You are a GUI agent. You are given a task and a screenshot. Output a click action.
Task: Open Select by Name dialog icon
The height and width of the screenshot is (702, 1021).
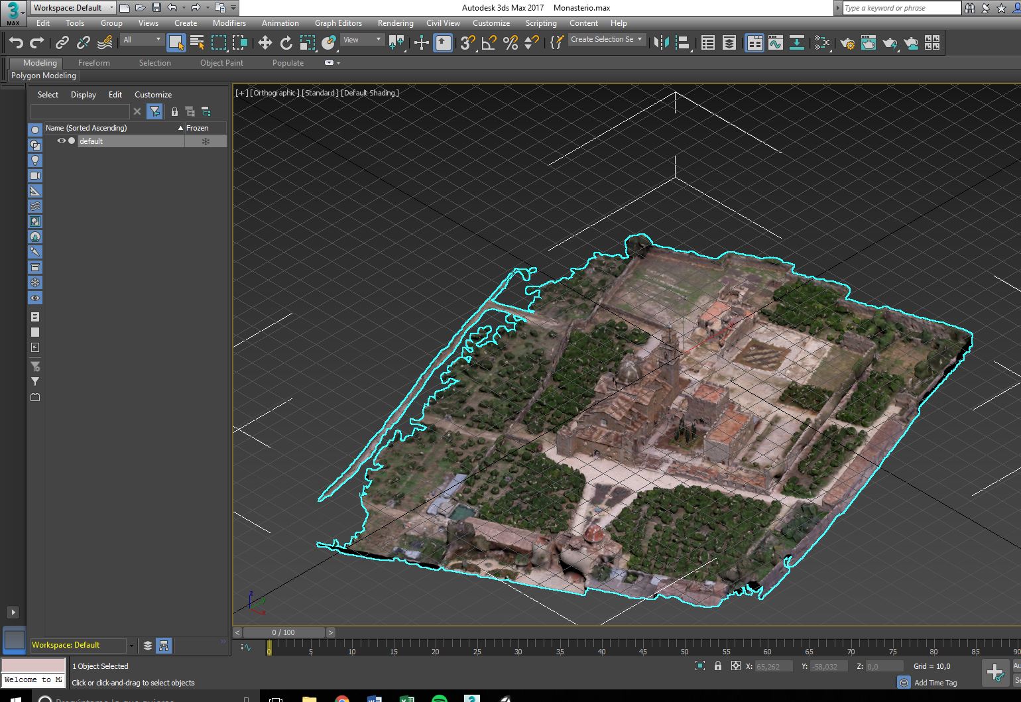tap(197, 43)
